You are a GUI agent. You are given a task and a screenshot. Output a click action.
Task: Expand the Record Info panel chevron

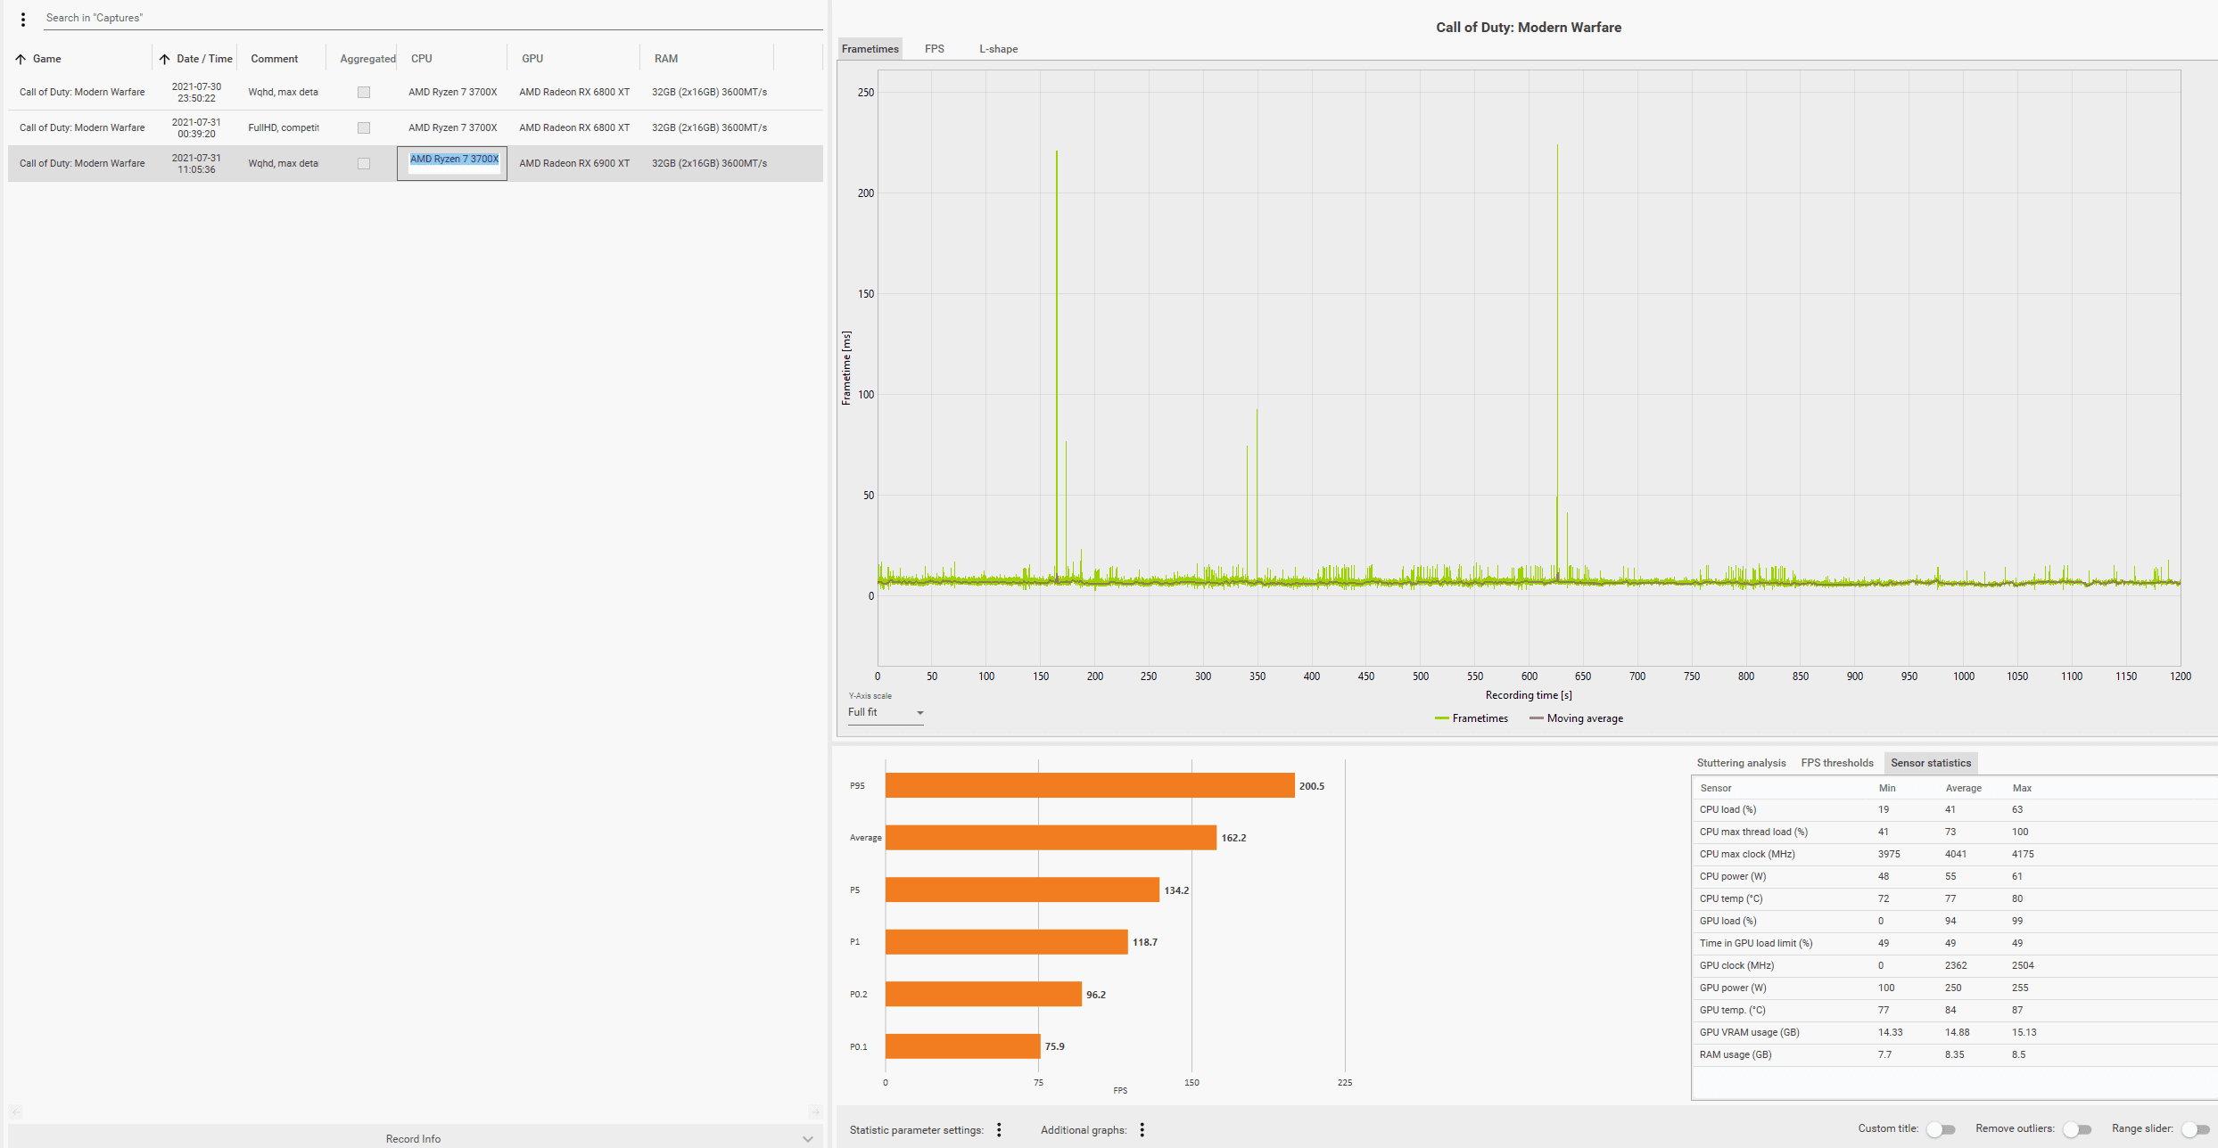[x=807, y=1139]
